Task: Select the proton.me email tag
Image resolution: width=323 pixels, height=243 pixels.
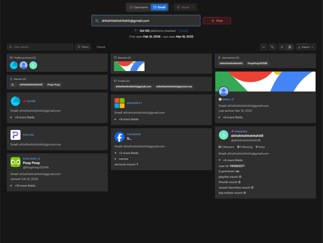Action: click(x=174, y=87)
